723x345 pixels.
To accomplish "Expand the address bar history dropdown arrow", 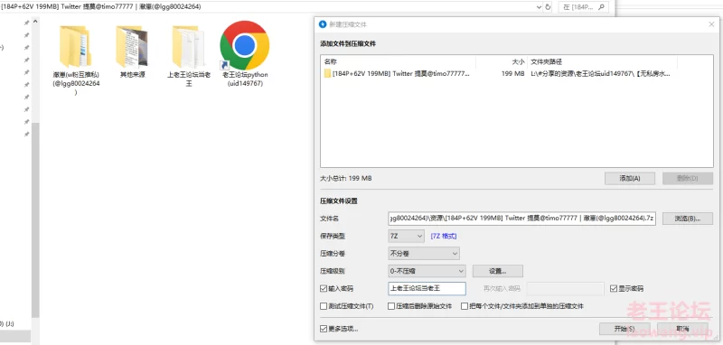I will click(539, 7).
